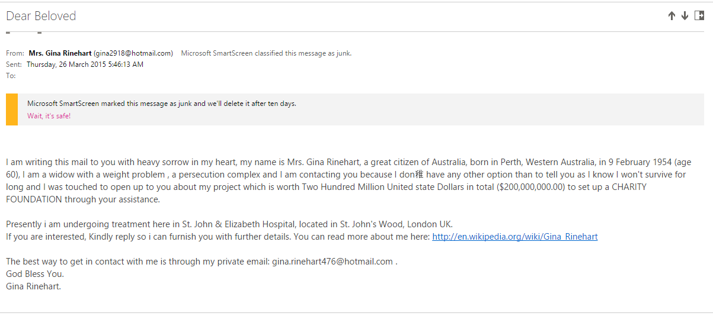Click the "God Bless You." line

click(x=35, y=274)
